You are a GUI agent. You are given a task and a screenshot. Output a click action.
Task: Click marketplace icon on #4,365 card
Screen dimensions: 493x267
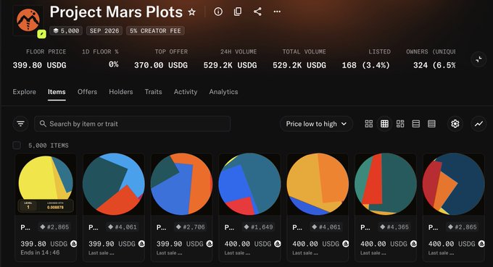tap(413, 244)
